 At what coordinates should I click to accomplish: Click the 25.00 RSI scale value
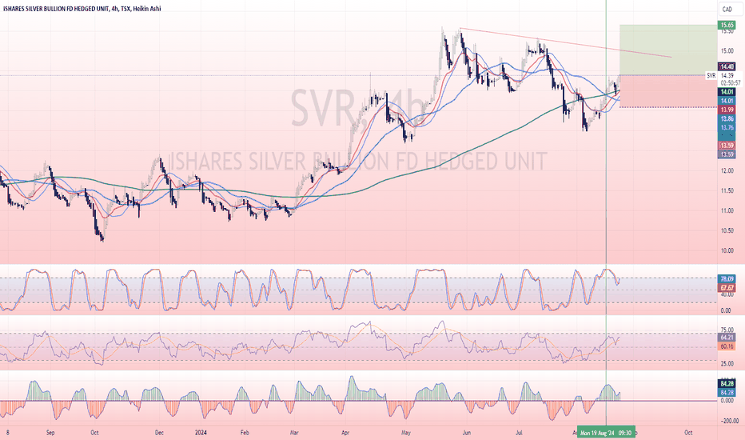[x=727, y=364]
